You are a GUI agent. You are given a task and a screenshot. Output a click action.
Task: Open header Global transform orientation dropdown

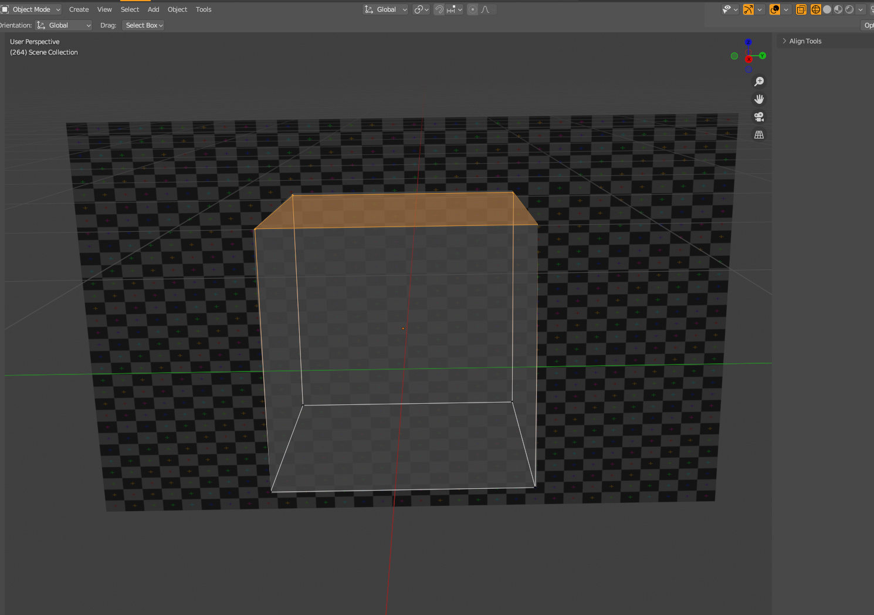tap(385, 9)
